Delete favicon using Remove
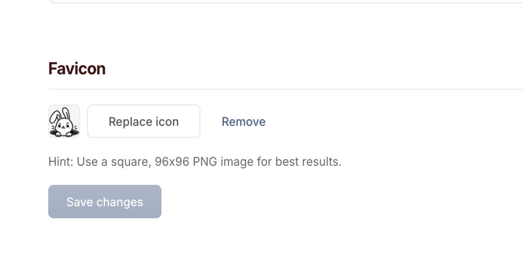The image size is (522, 274). 243,122
